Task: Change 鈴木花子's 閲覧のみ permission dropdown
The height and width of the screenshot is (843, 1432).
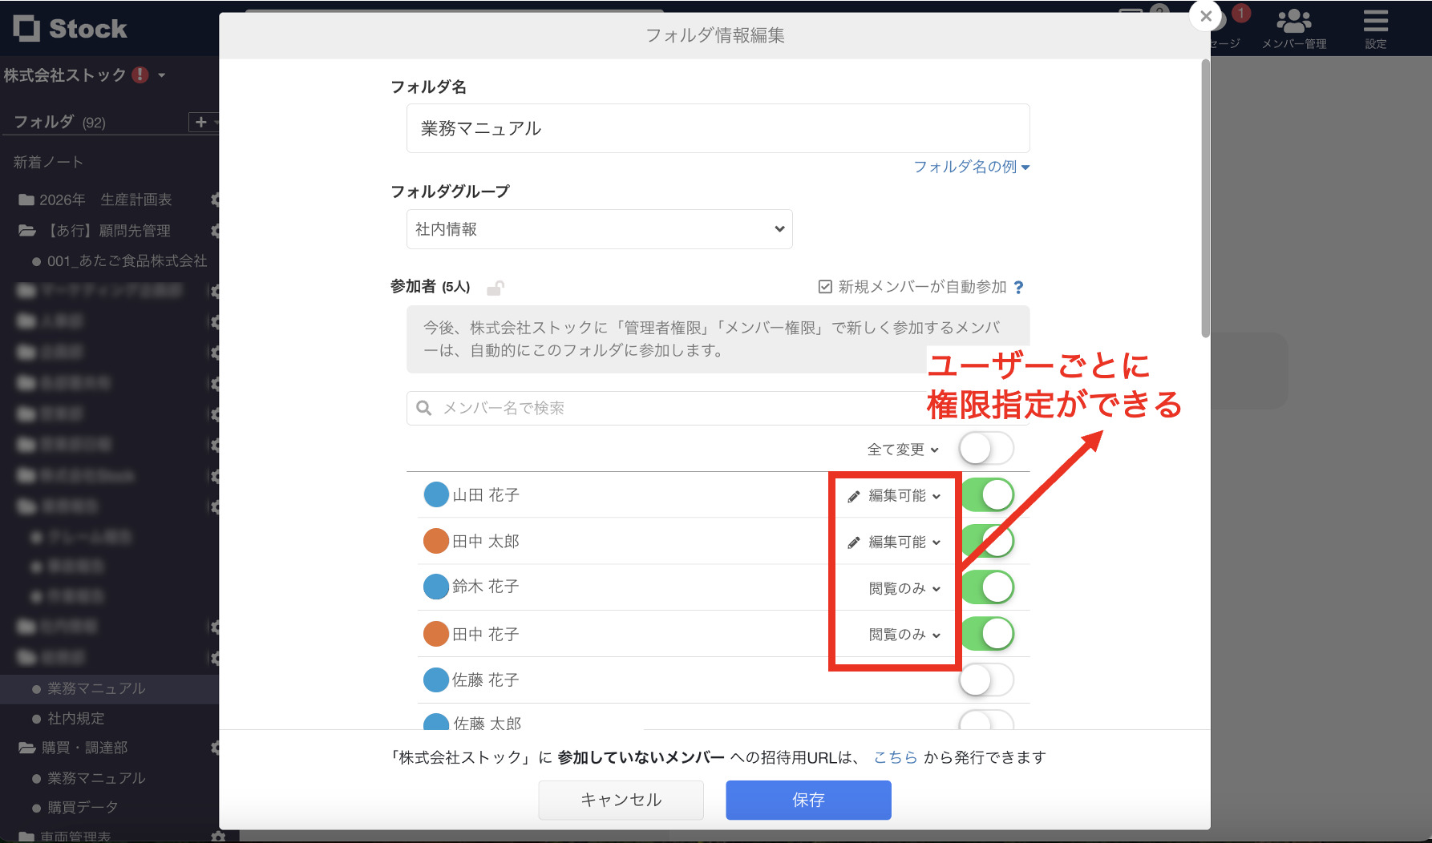Action: [x=902, y=587]
